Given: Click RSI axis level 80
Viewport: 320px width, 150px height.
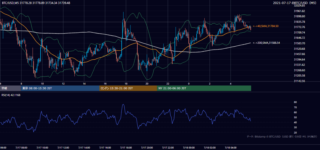Looking at the screenshot, I should click(295, 102).
